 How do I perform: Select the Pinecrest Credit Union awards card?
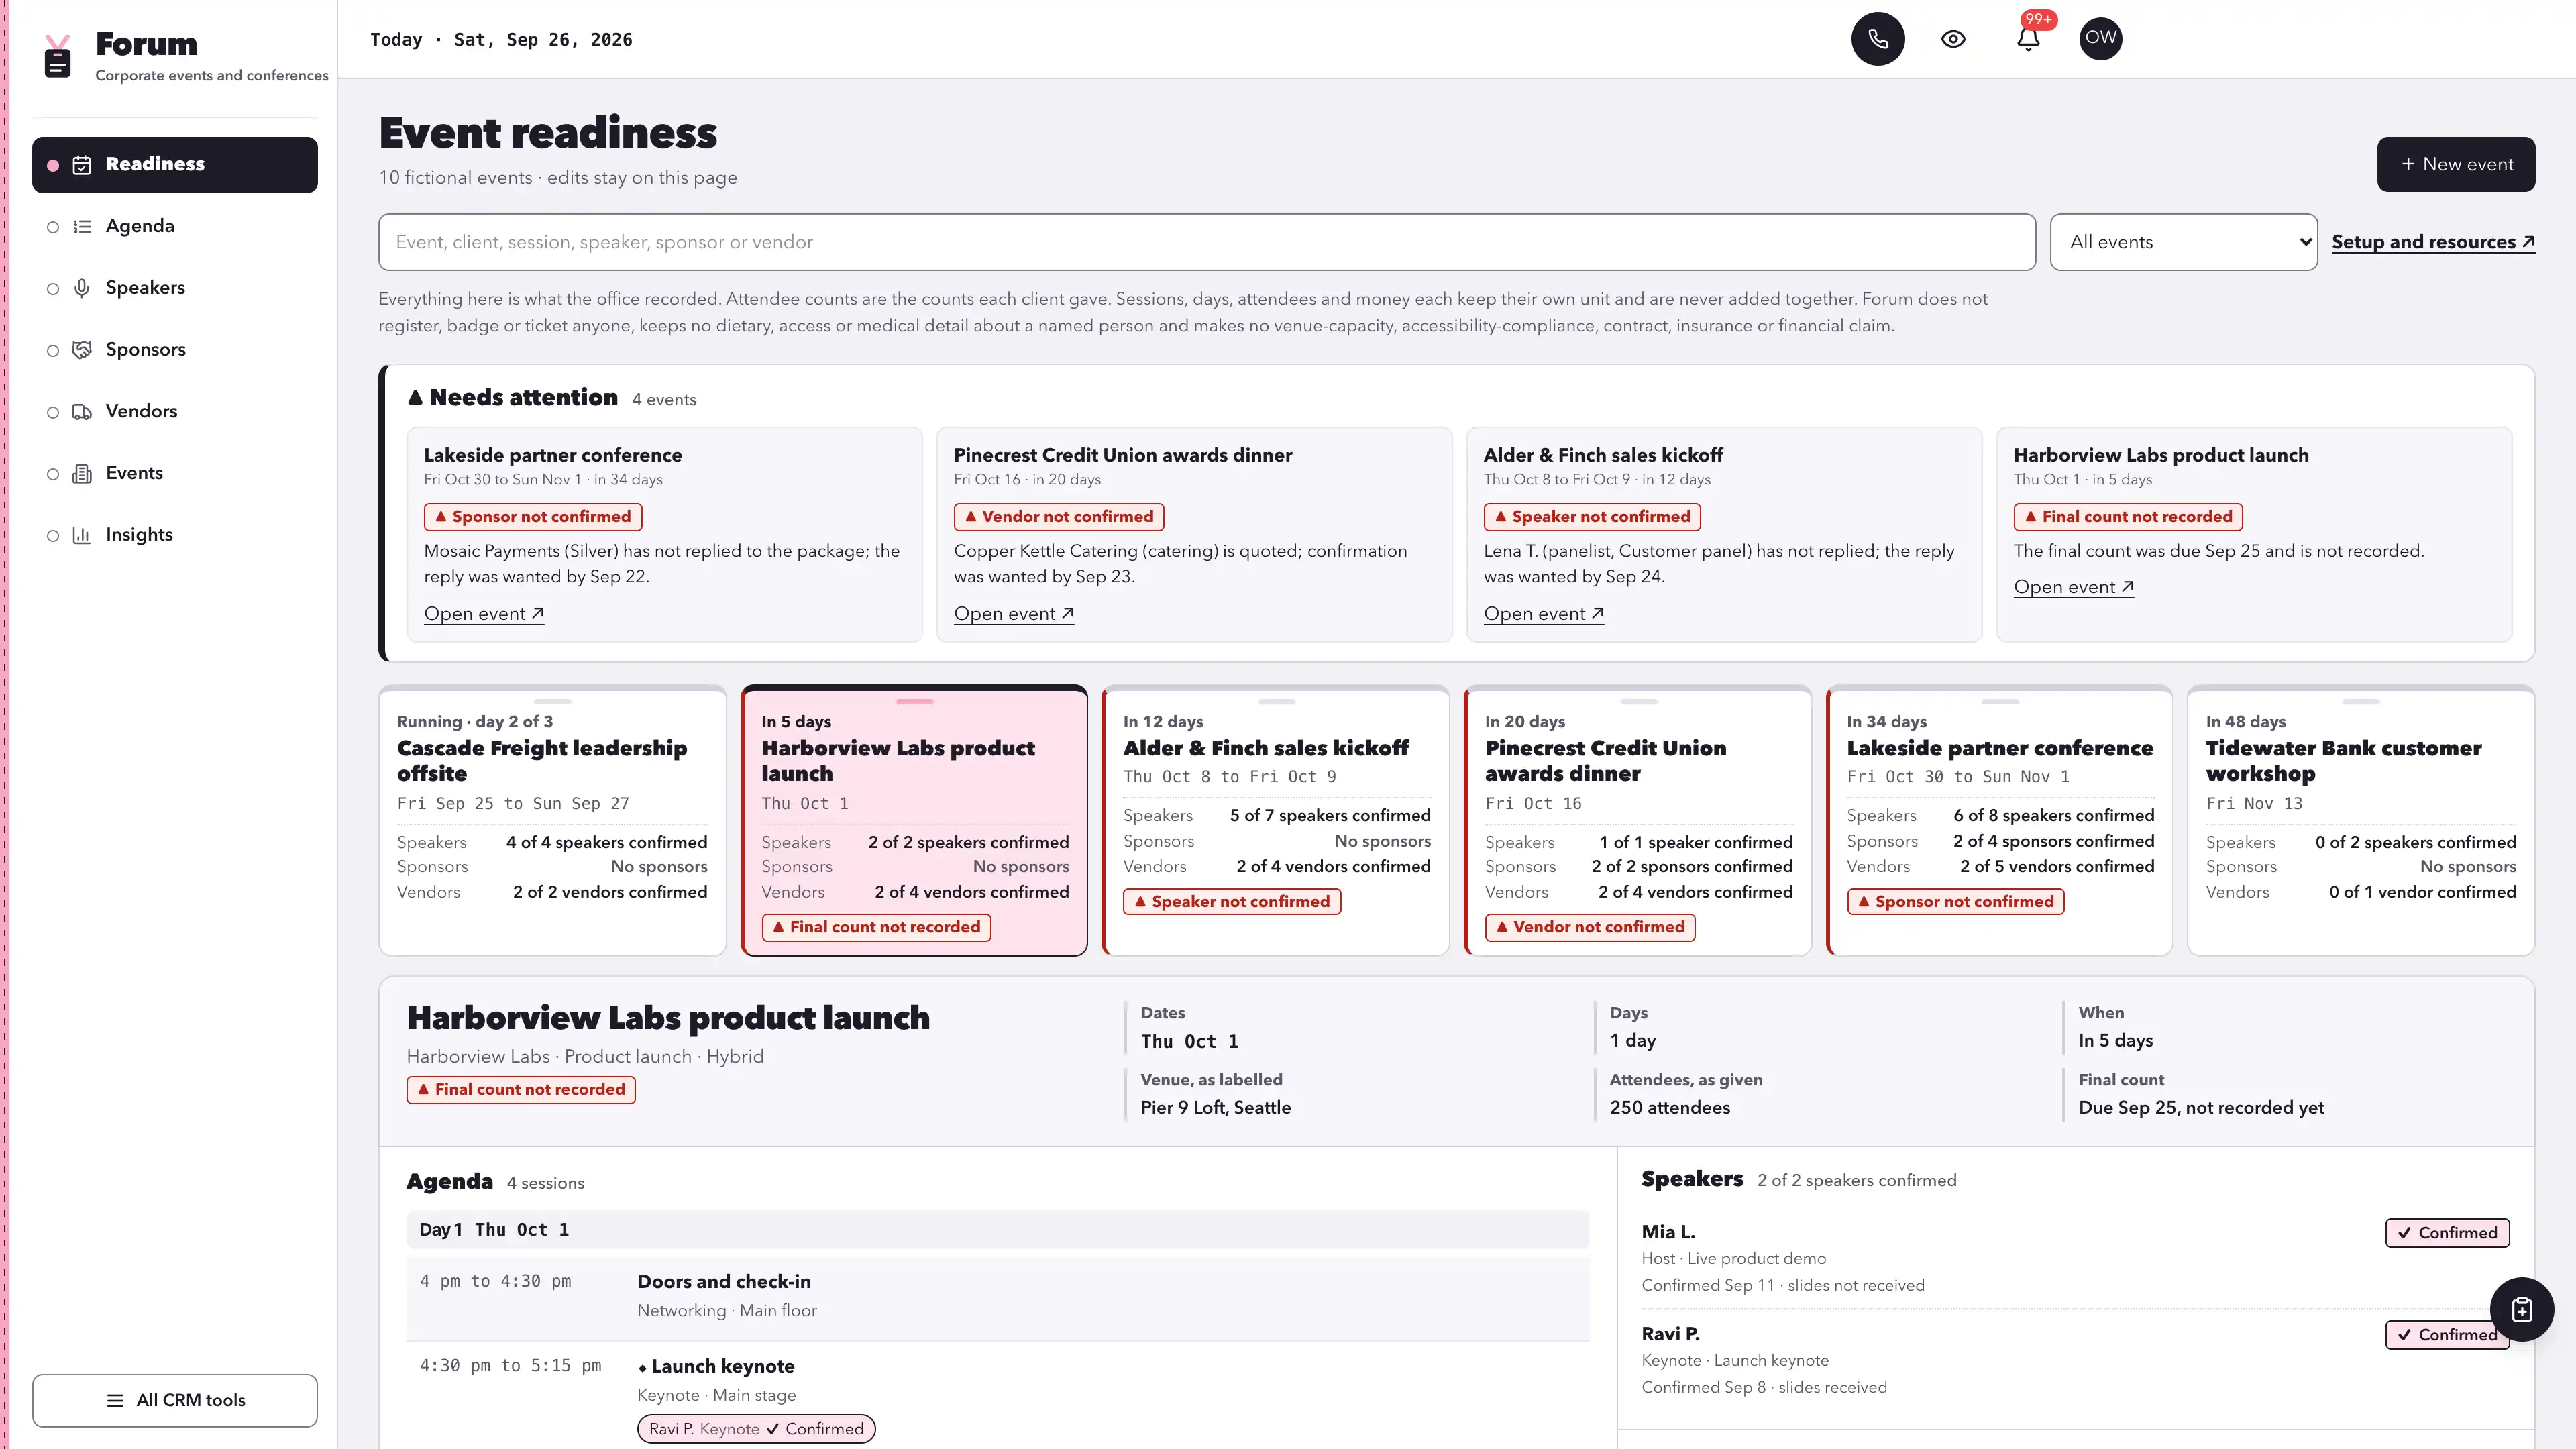click(1638, 820)
